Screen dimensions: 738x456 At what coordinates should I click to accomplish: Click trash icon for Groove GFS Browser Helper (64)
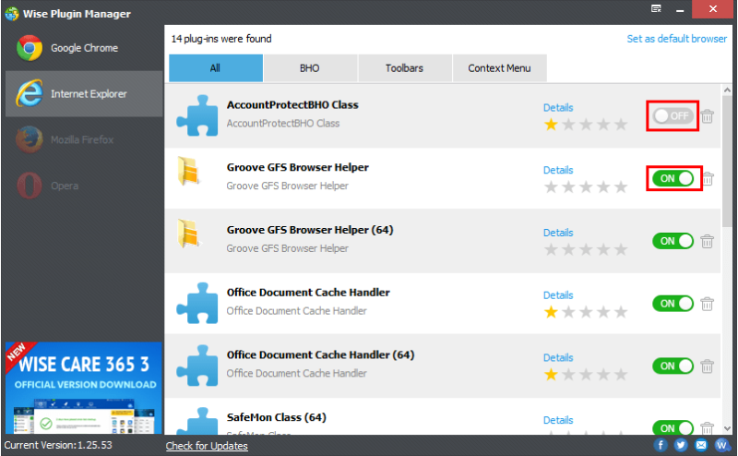(x=708, y=241)
